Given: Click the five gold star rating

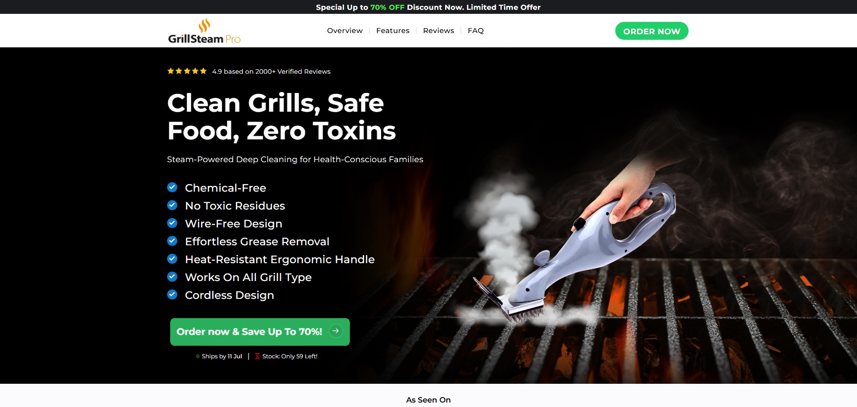Looking at the screenshot, I should [187, 71].
